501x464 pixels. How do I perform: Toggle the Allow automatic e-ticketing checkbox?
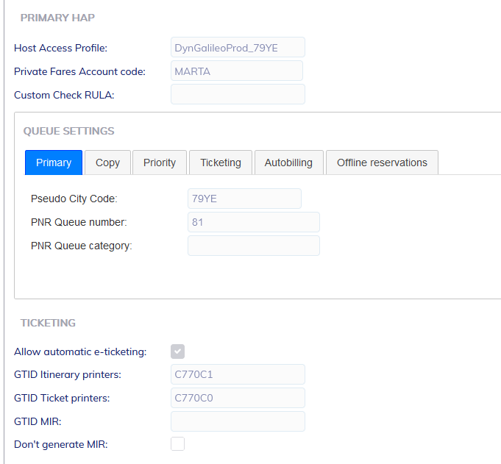click(x=178, y=351)
